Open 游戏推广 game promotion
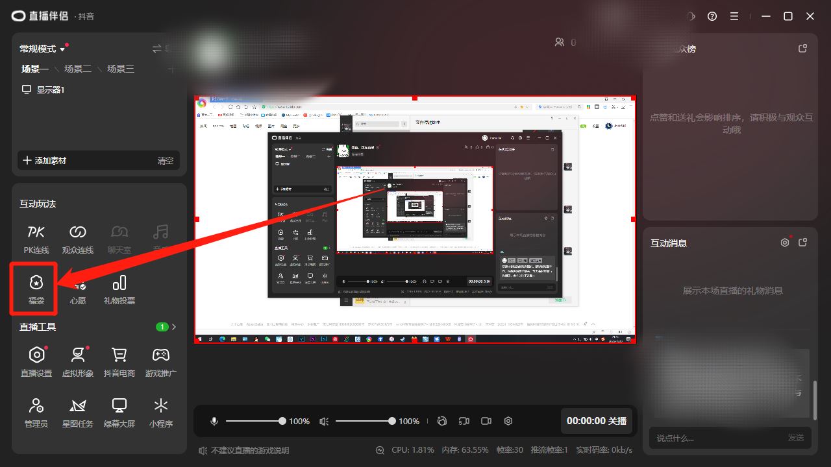Screen dimensions: 831x467 click(x=160, y=361)
